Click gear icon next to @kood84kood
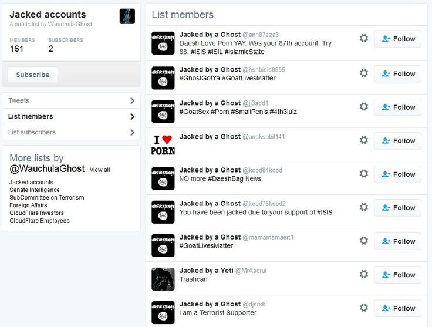Viewport: 432px width, 327px height. coord(364,174)
